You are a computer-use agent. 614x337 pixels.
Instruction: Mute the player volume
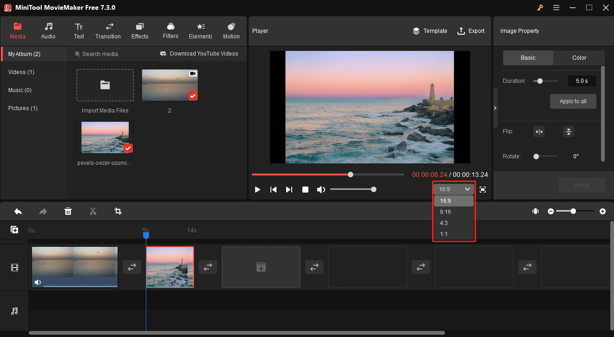click(321, 189)
